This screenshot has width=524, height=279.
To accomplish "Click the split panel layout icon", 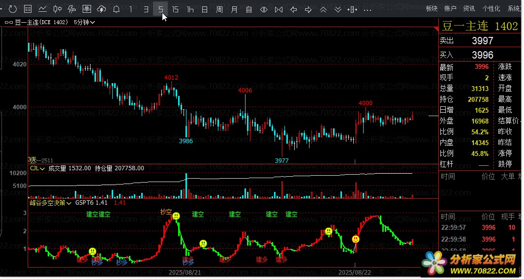I will (x=352, y=9).
